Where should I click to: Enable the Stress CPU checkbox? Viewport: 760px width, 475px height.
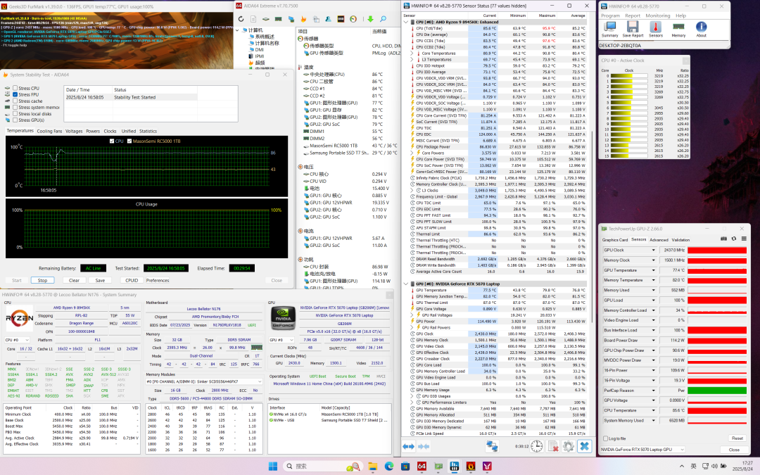(x=15, y=89)
